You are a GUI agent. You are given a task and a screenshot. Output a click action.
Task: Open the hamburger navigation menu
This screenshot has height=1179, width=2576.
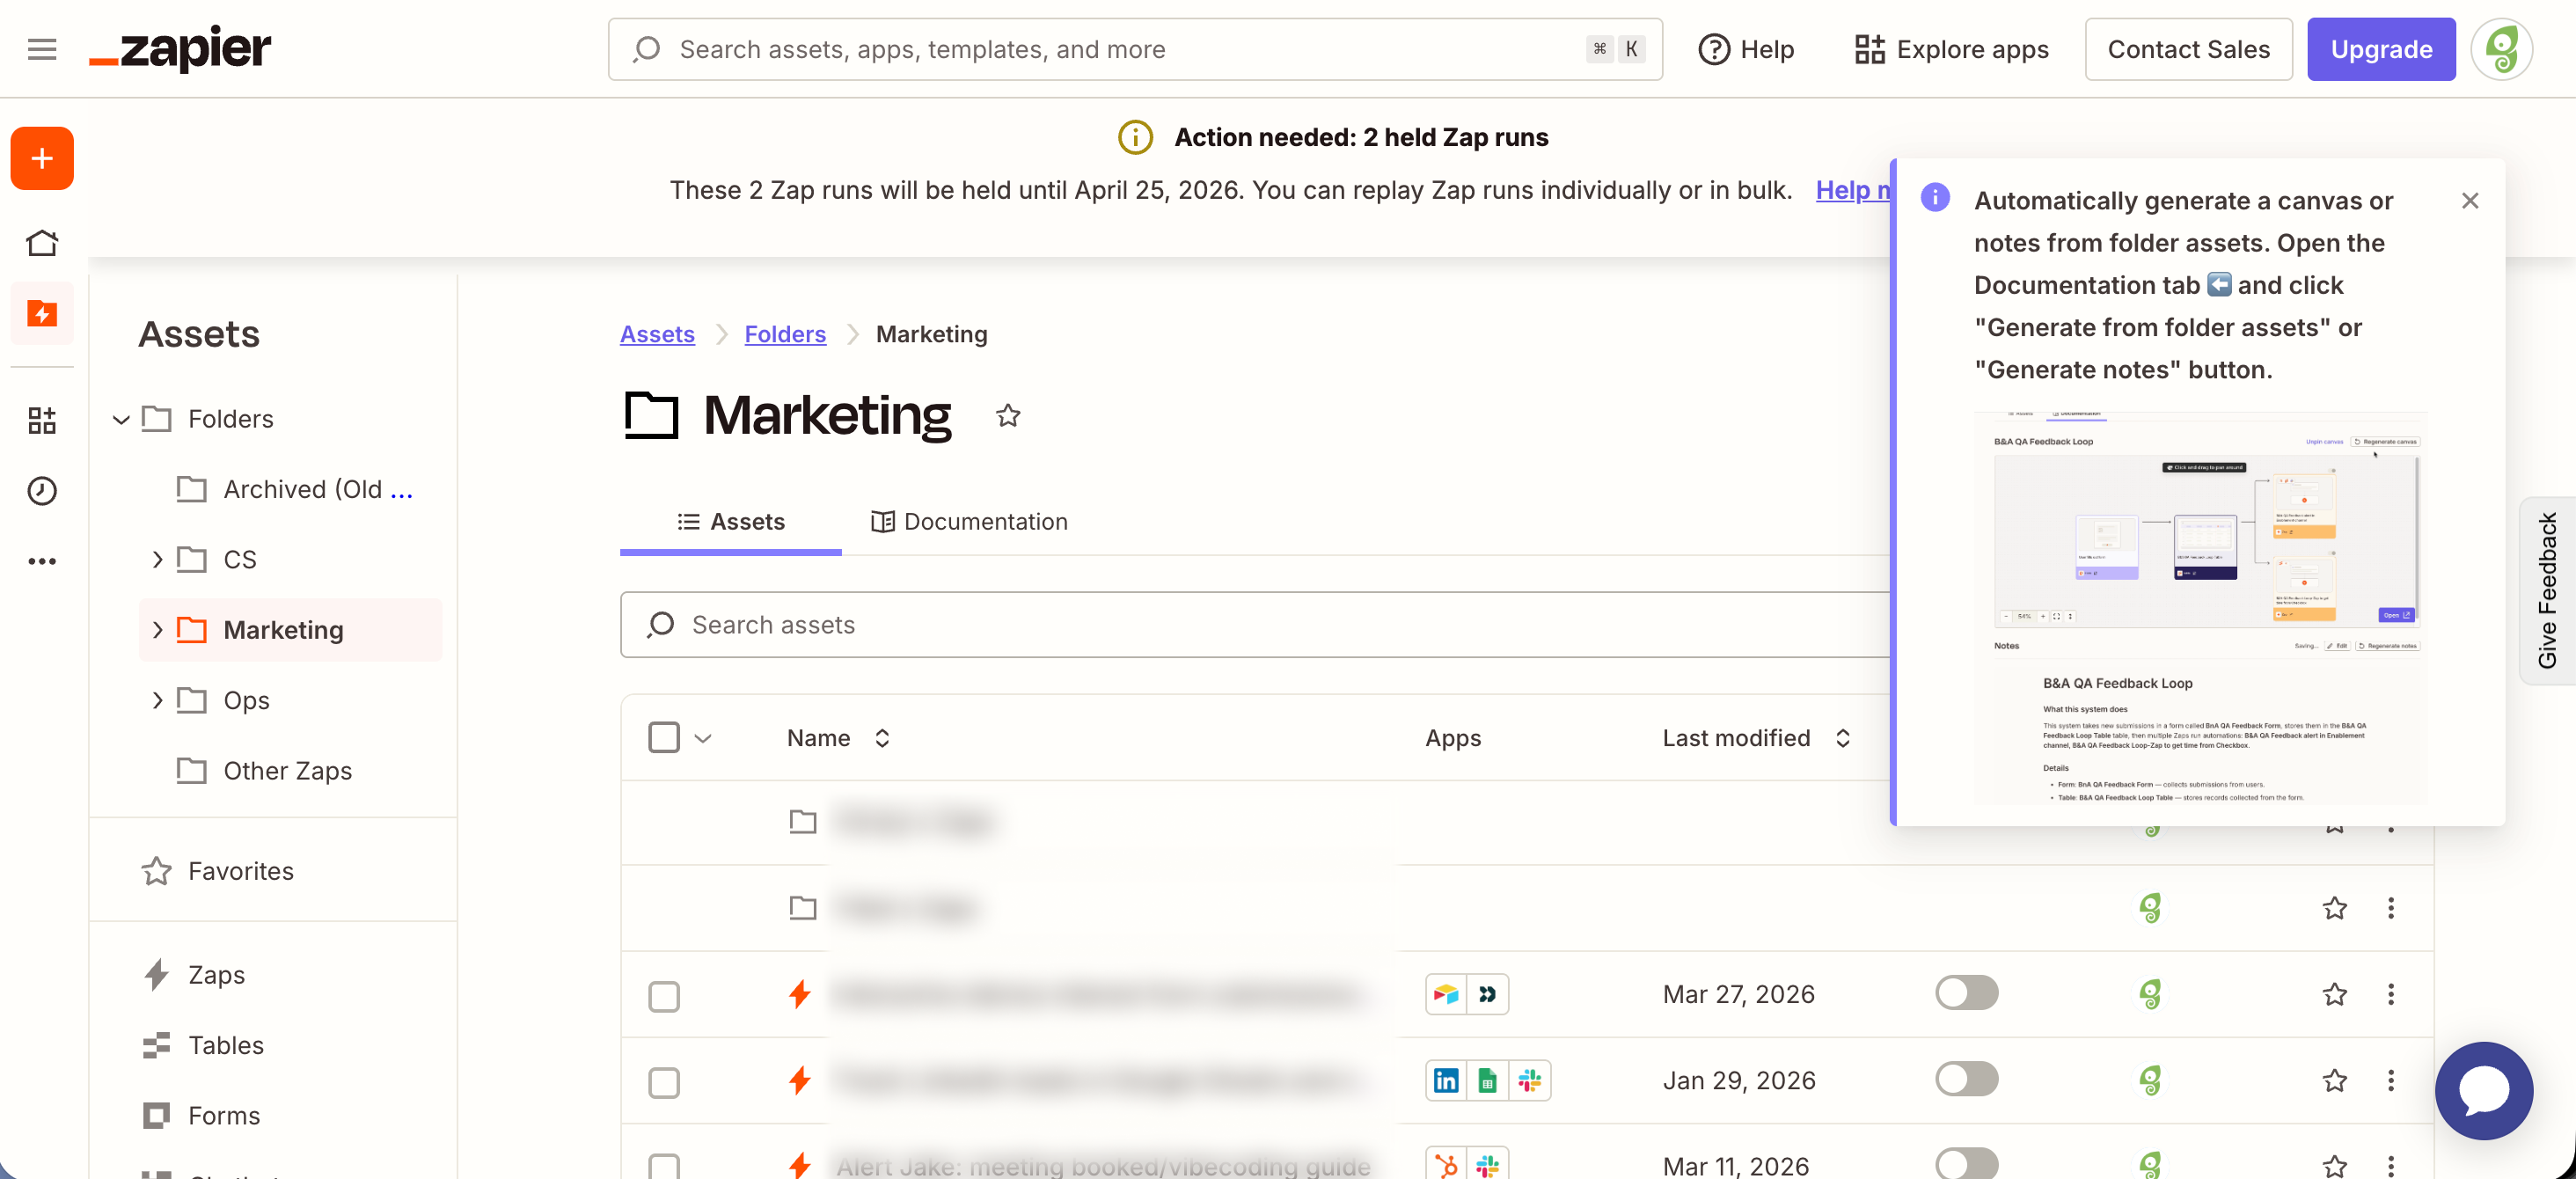click(41, 48)
